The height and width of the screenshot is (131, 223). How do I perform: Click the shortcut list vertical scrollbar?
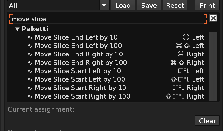point(213,66)
